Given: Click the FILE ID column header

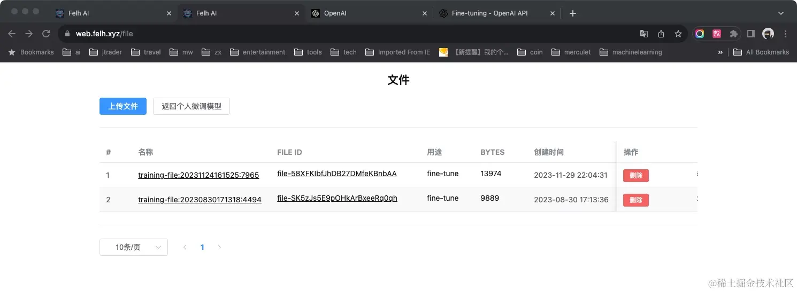Looking at the screenshot, I should (289, 152).
